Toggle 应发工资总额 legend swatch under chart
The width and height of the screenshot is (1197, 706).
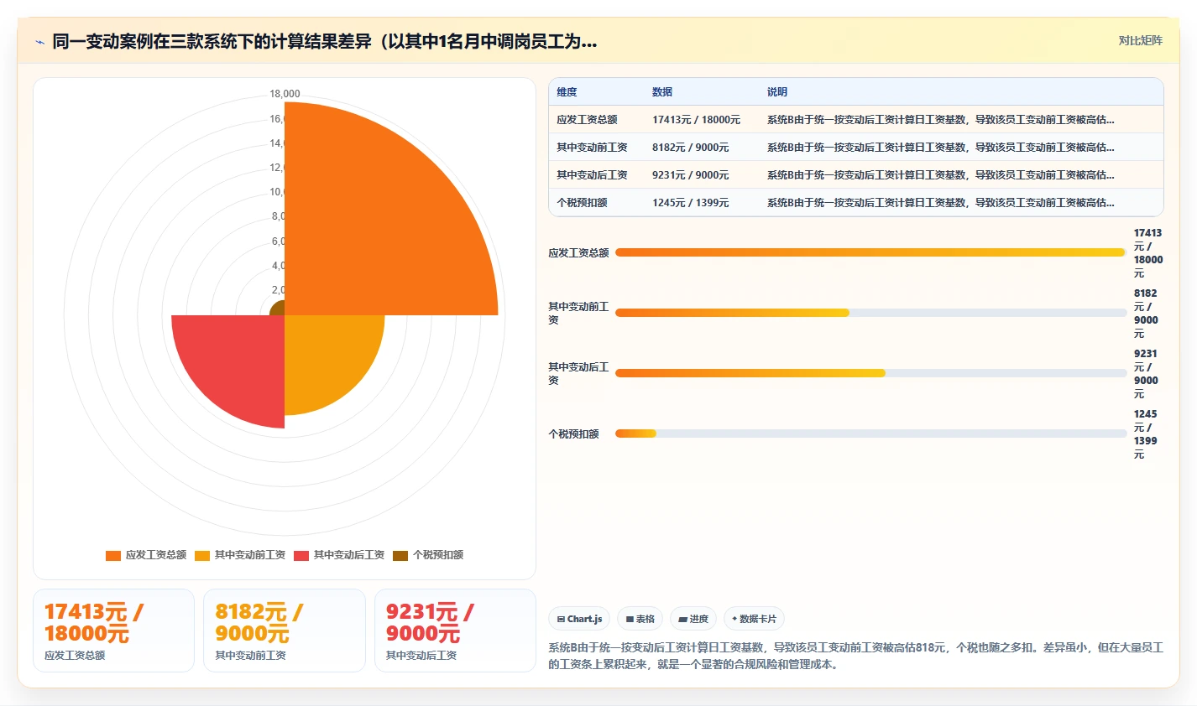coord(113,555)
